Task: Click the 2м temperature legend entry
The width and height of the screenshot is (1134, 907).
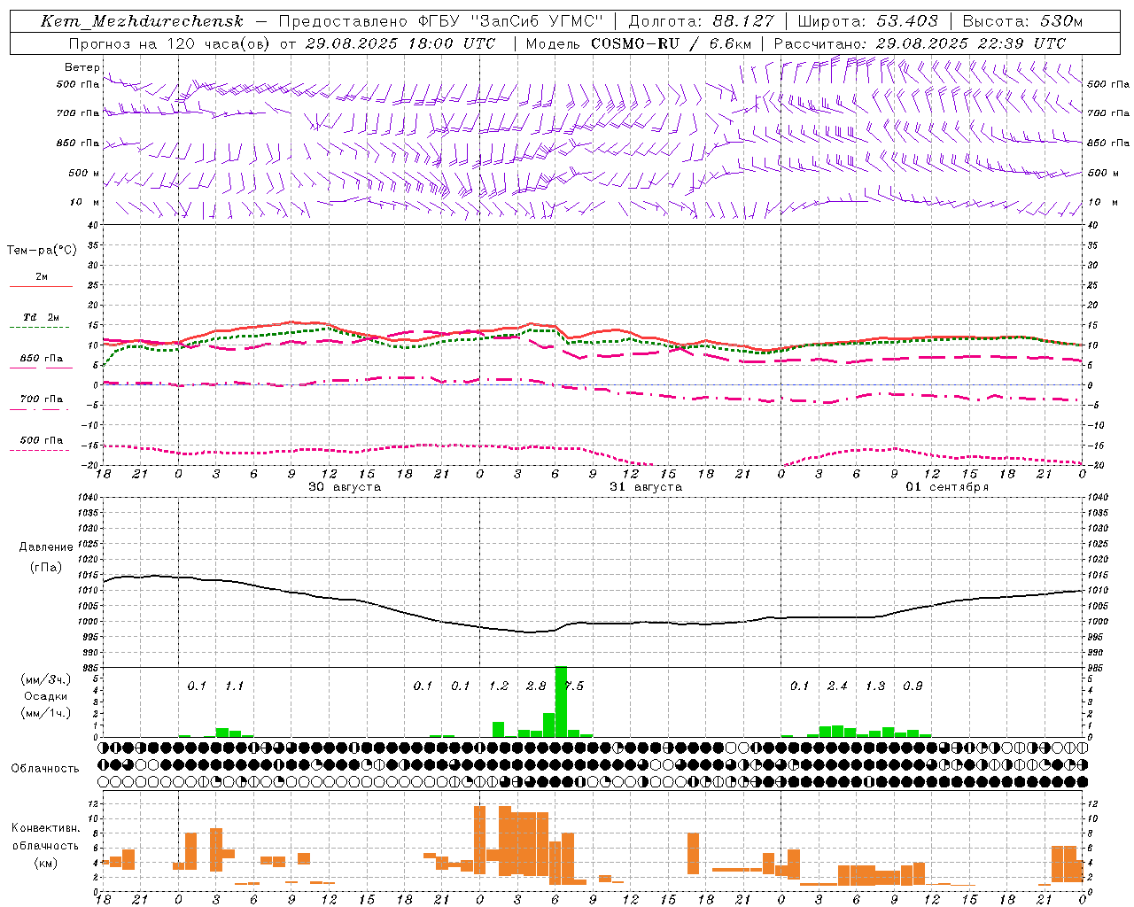Action: click(42, 277)
